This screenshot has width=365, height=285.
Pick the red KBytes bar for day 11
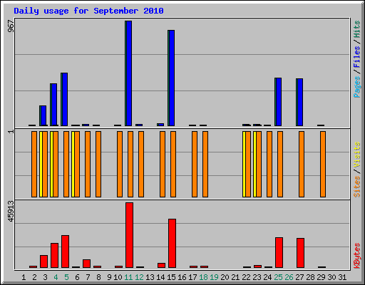130,235
